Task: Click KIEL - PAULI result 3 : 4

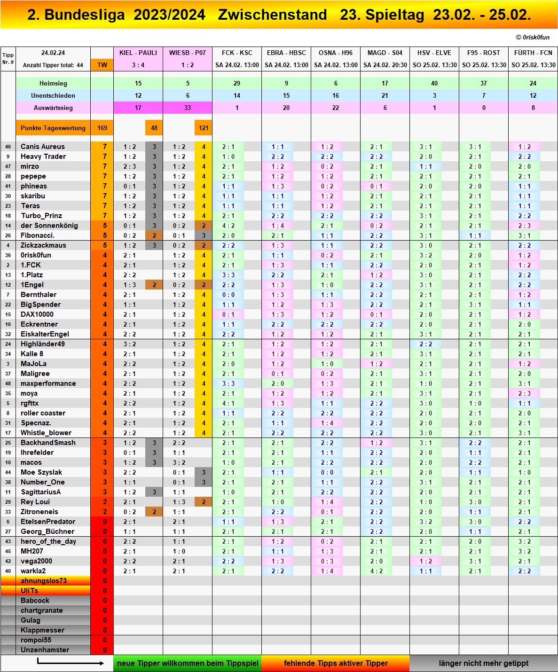Action: (138, 65)
